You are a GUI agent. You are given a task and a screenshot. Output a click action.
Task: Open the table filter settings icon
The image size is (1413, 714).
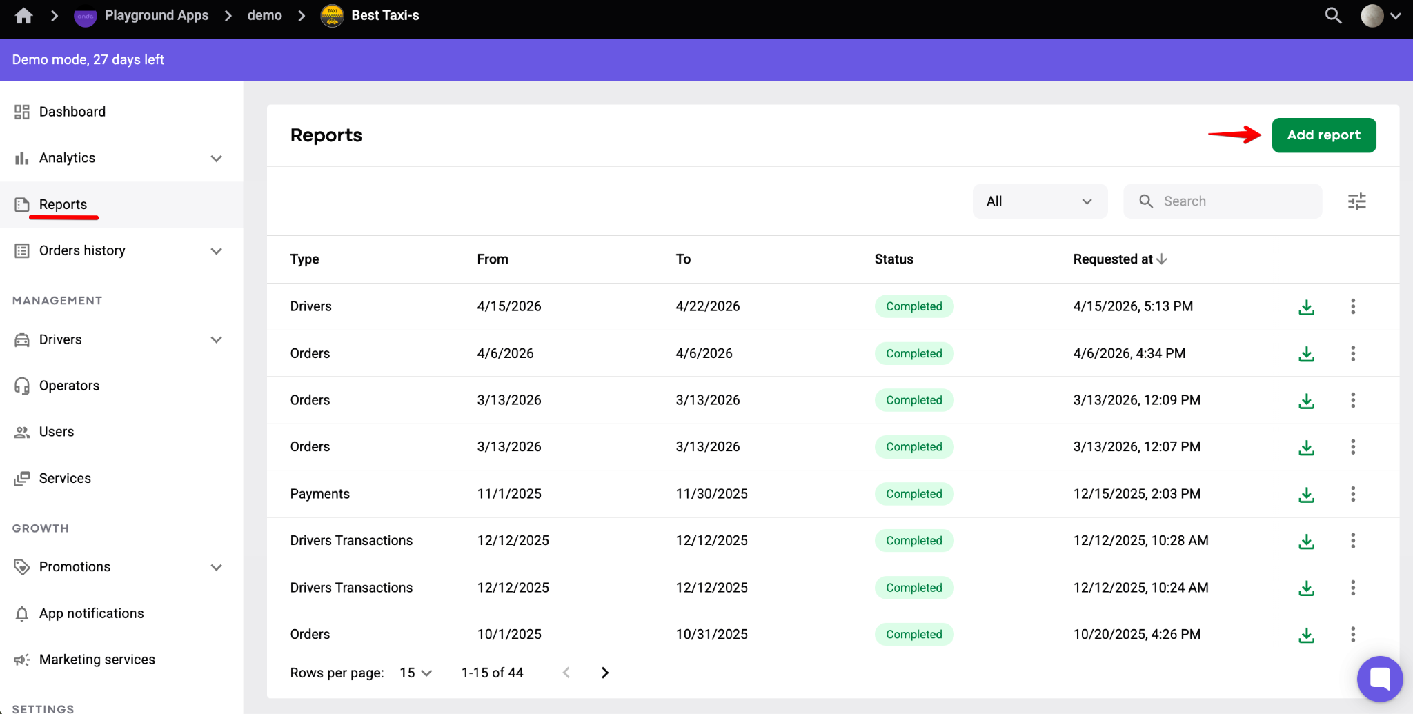[x=1356, y=201]
